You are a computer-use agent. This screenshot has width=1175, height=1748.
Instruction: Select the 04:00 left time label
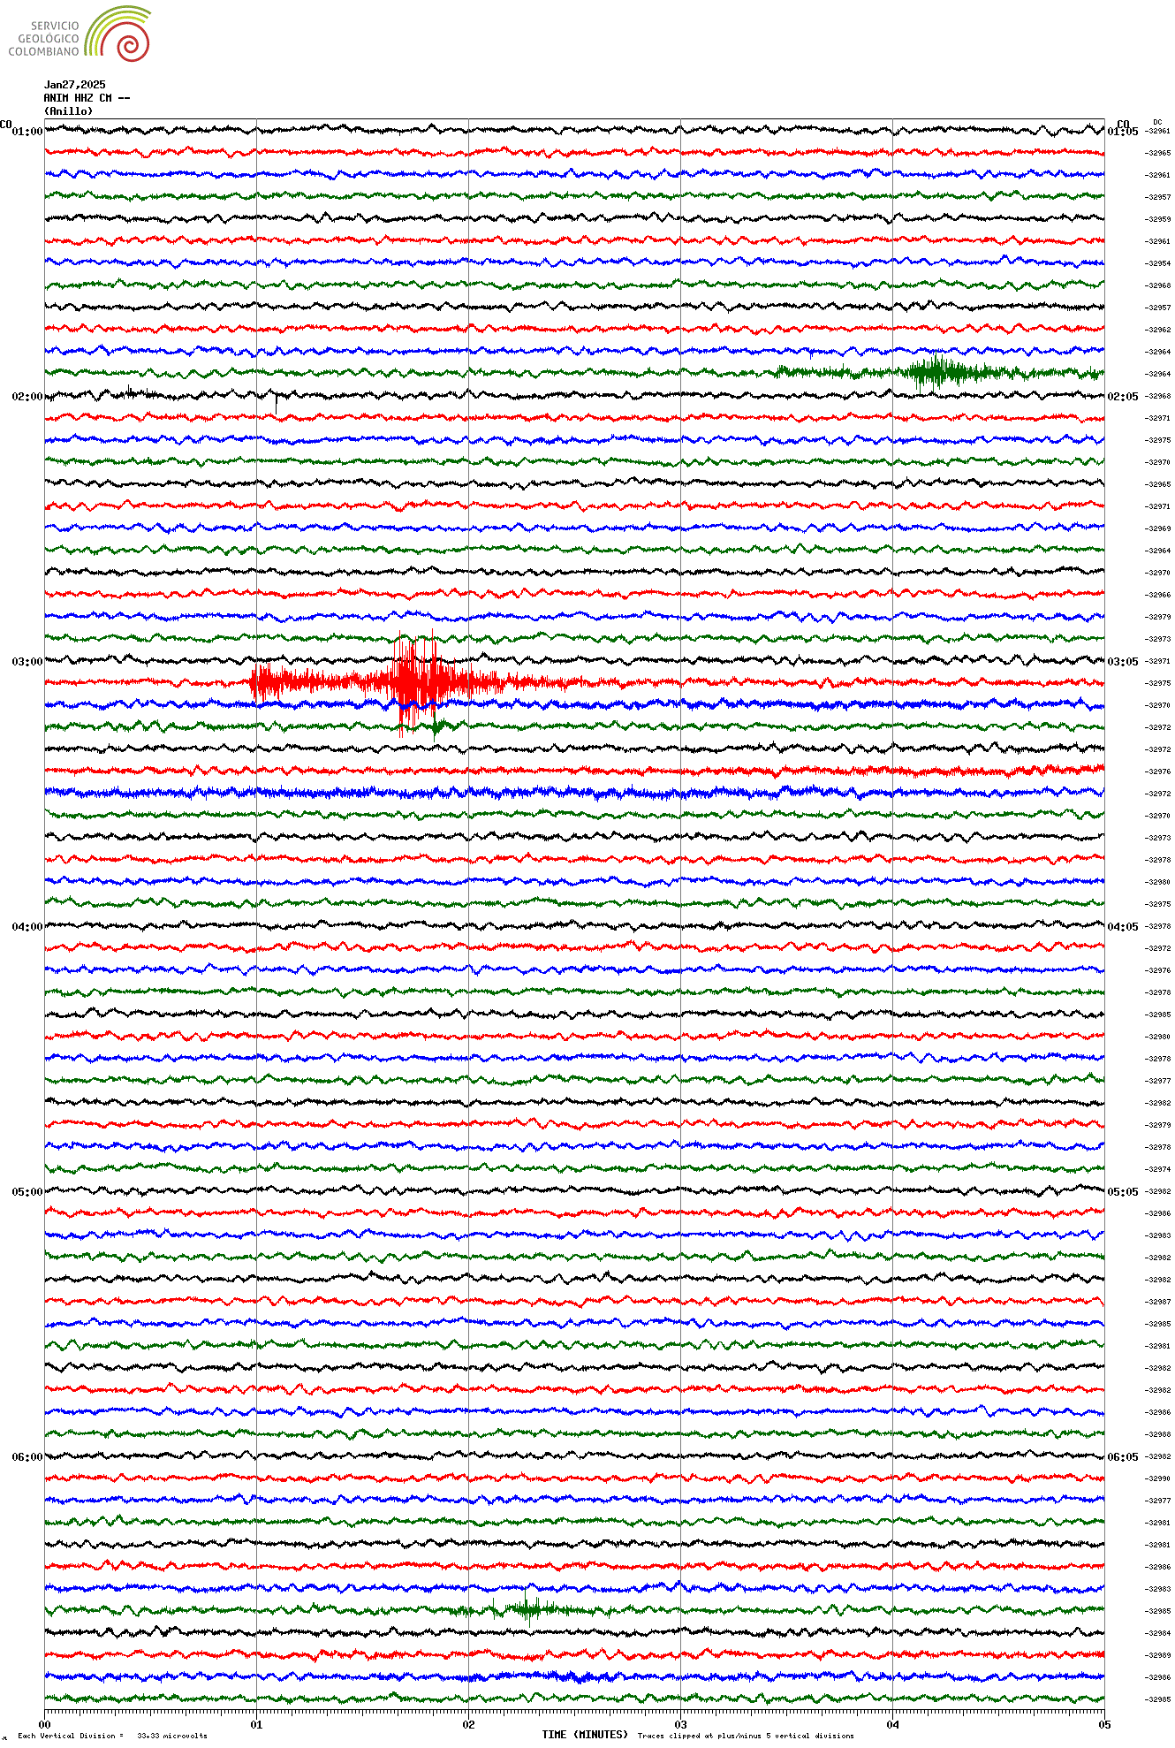pos(27,927)
